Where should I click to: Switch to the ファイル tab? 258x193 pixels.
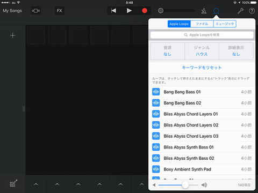tap(202, 24)
